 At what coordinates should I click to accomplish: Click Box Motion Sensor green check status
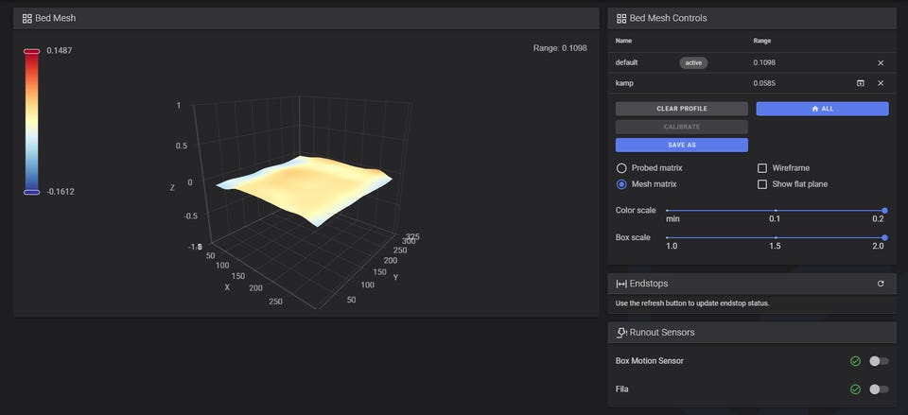pos(855,361)
